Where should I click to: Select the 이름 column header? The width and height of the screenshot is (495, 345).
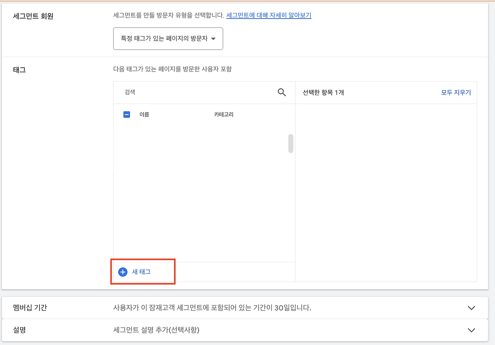pyautogui.click(x=143, y=114)
